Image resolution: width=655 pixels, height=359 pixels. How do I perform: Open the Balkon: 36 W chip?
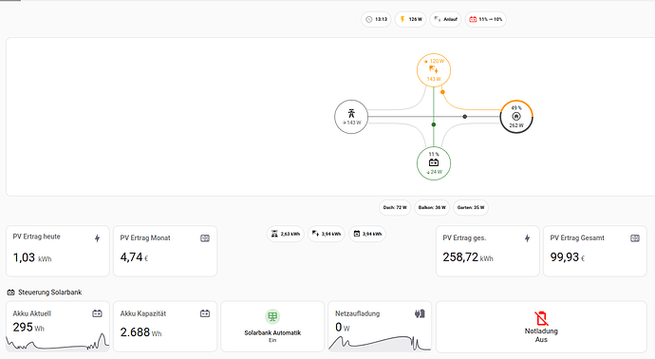[x=432, y=207]
